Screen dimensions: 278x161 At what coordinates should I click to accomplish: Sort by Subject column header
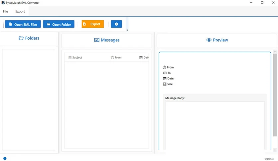coord(75,58)
